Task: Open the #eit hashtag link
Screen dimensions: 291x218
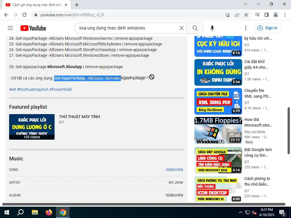Action: pos(13,89)
